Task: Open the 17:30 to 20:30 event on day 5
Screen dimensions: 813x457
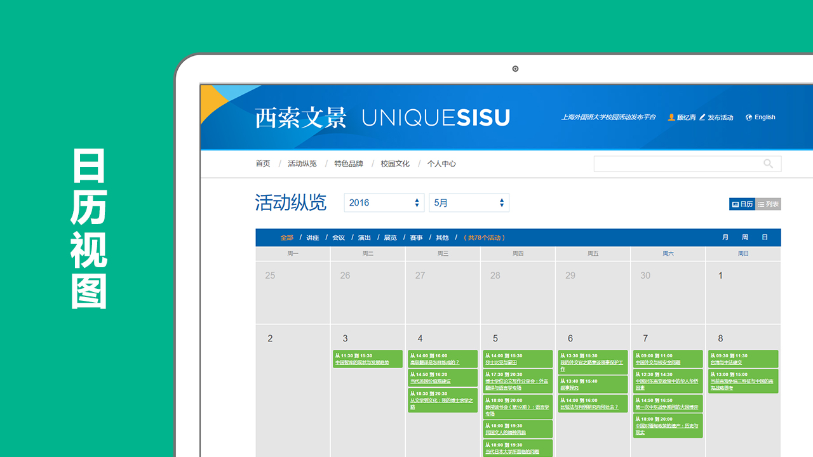Action: 518,381
